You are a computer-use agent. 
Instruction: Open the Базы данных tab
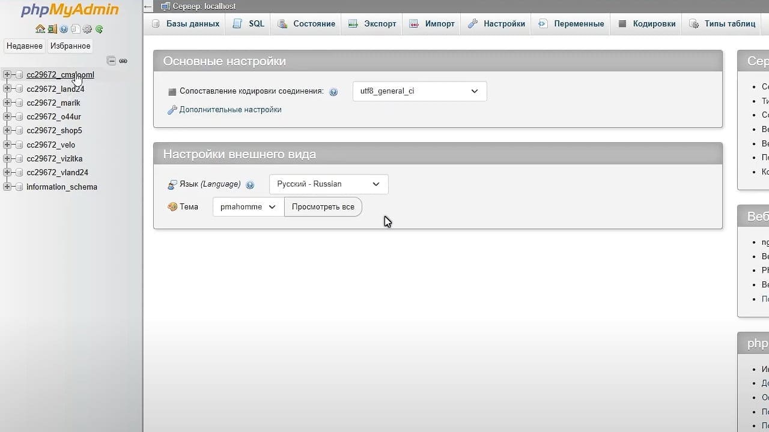point(186,24)
